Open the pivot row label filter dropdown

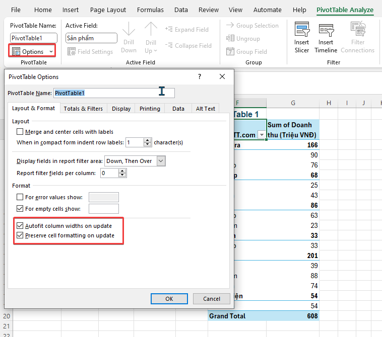click(262, 135)
